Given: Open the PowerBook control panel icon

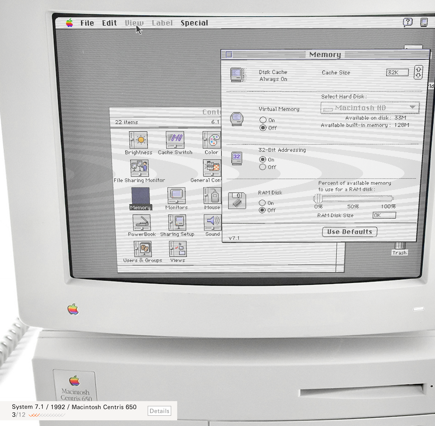Looking at the screenshot, I should coord(142,223).
